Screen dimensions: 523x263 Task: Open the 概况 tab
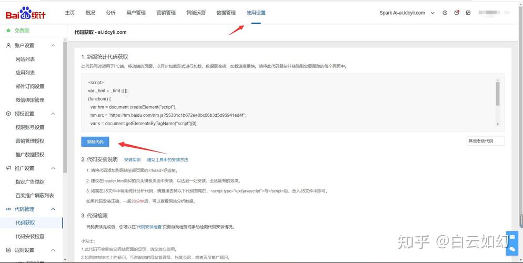point(90,13)
